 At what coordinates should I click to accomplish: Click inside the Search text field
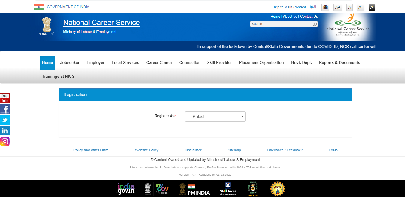[x=281, y=24]
